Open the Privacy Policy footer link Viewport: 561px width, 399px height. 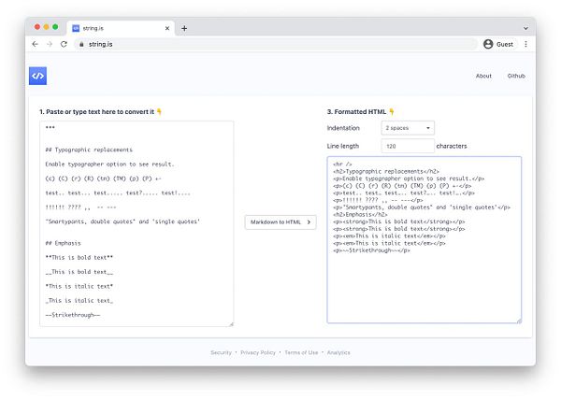[258, 352]
